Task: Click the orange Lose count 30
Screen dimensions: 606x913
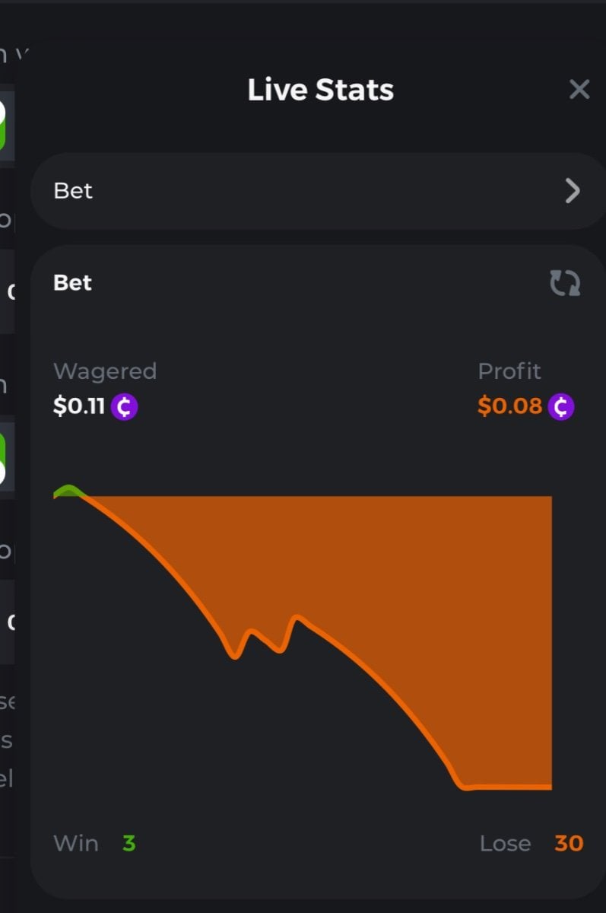Action: [568, 843]
